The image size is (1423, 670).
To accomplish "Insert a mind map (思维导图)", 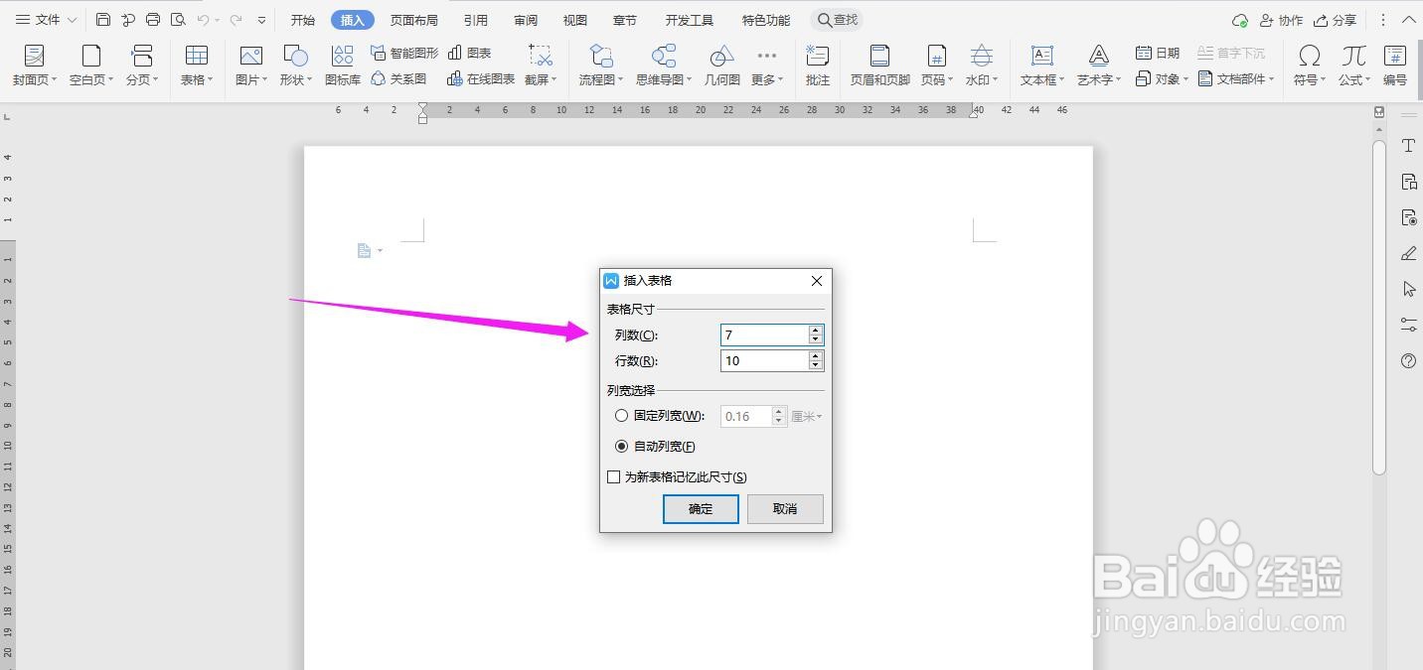I will click(664, 66).
